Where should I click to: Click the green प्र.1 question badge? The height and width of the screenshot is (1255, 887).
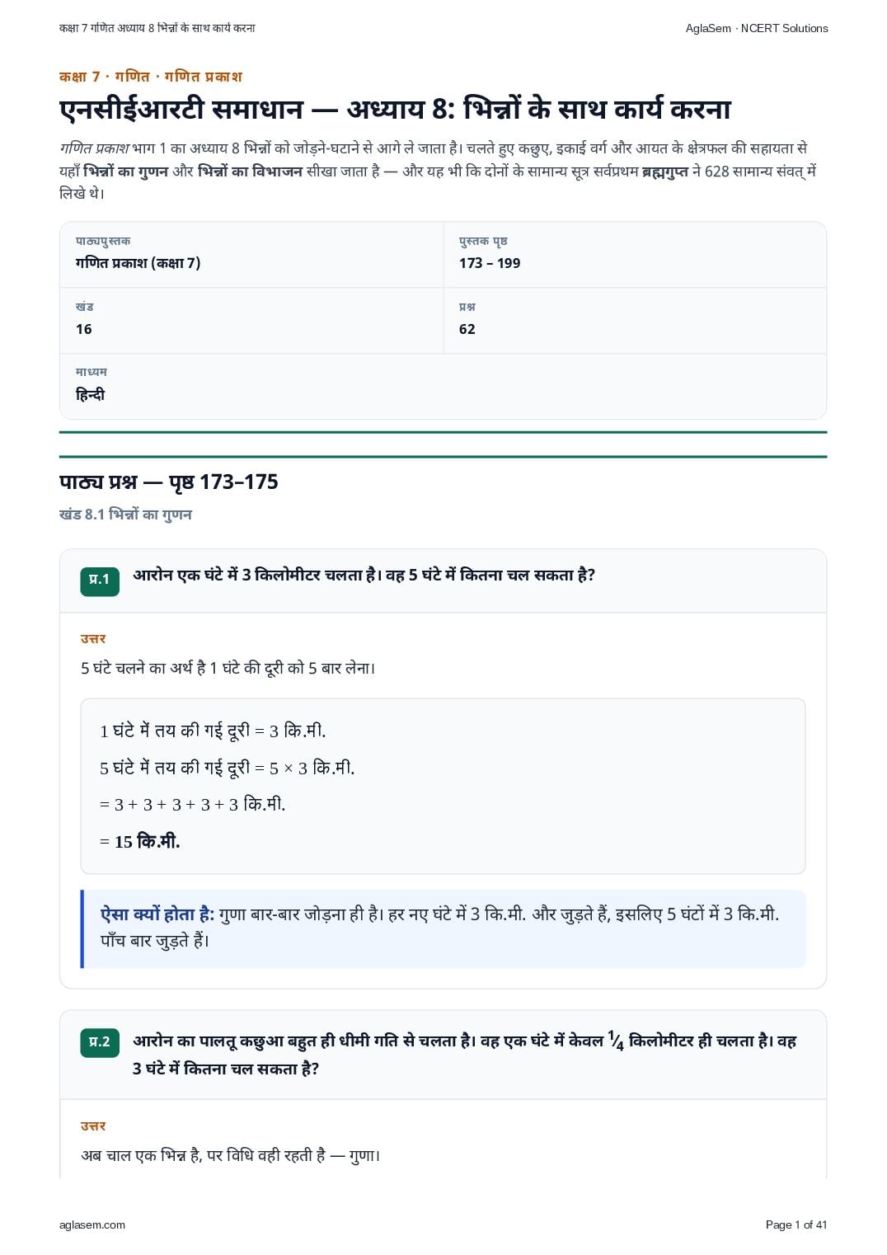coord(100,580)
